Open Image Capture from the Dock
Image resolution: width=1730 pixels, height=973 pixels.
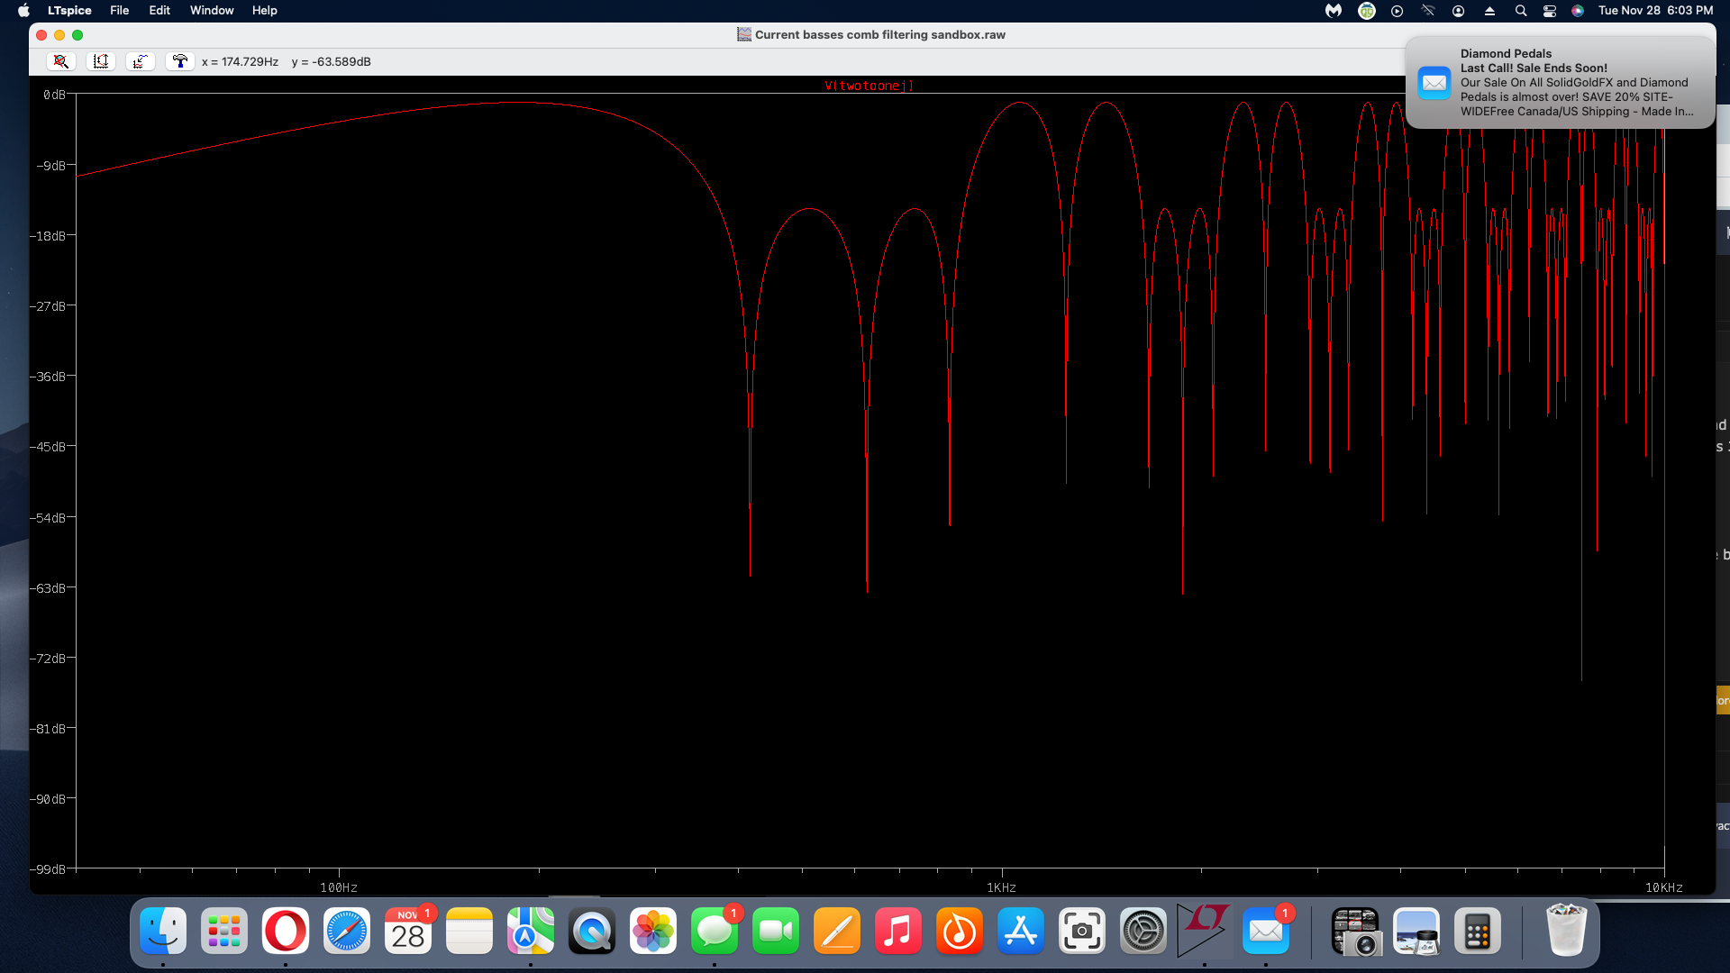click(x=1355, y=931)
